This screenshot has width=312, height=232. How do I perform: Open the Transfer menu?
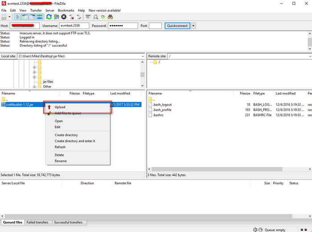point(36,10)
